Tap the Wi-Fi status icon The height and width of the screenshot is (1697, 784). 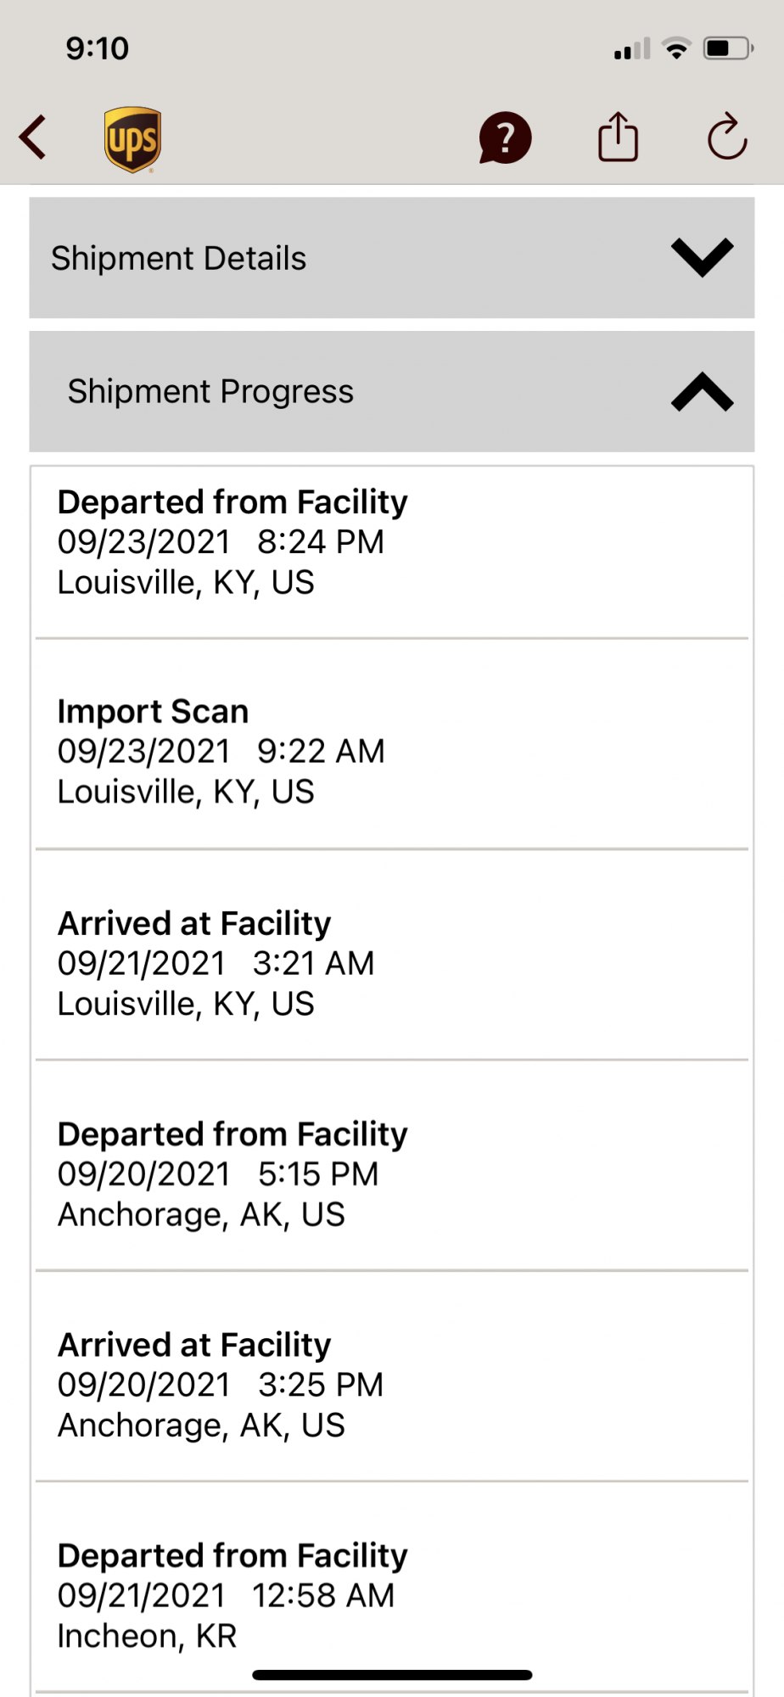(676, 48)
